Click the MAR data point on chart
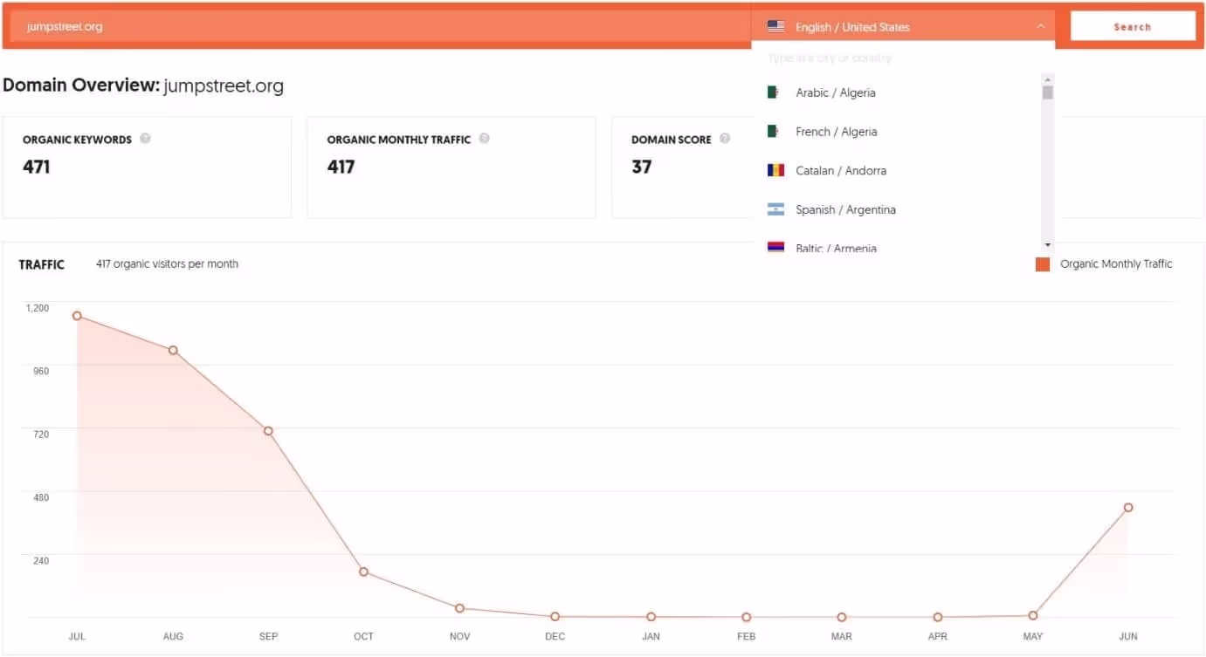The width and height of the screenshot is (1206, 657). click(842, 617)
